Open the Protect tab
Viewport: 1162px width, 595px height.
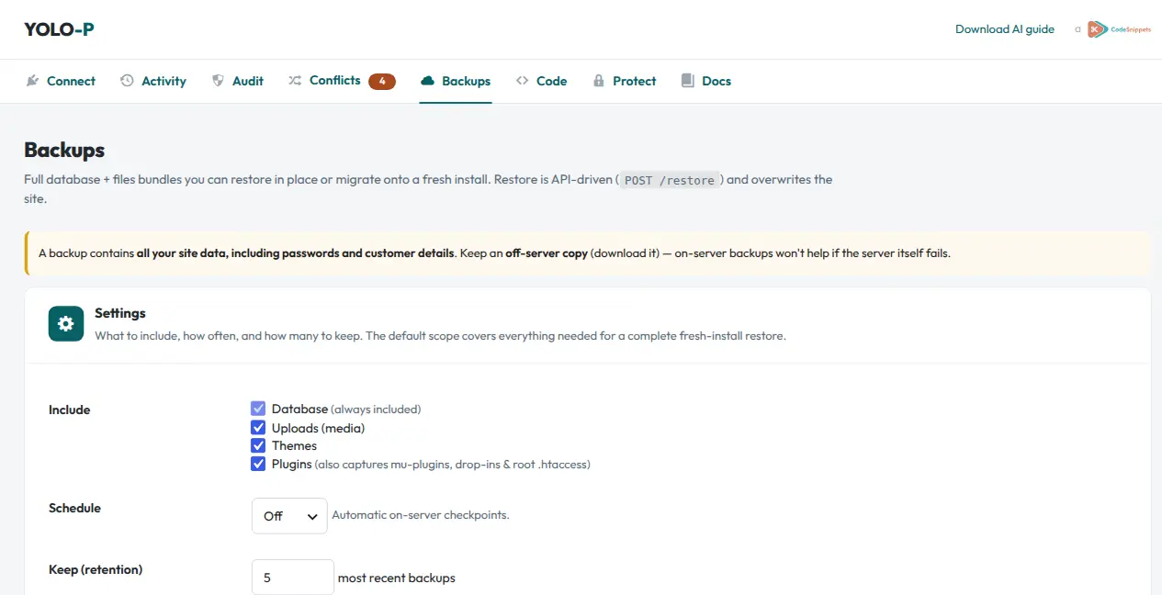[625, 81]
